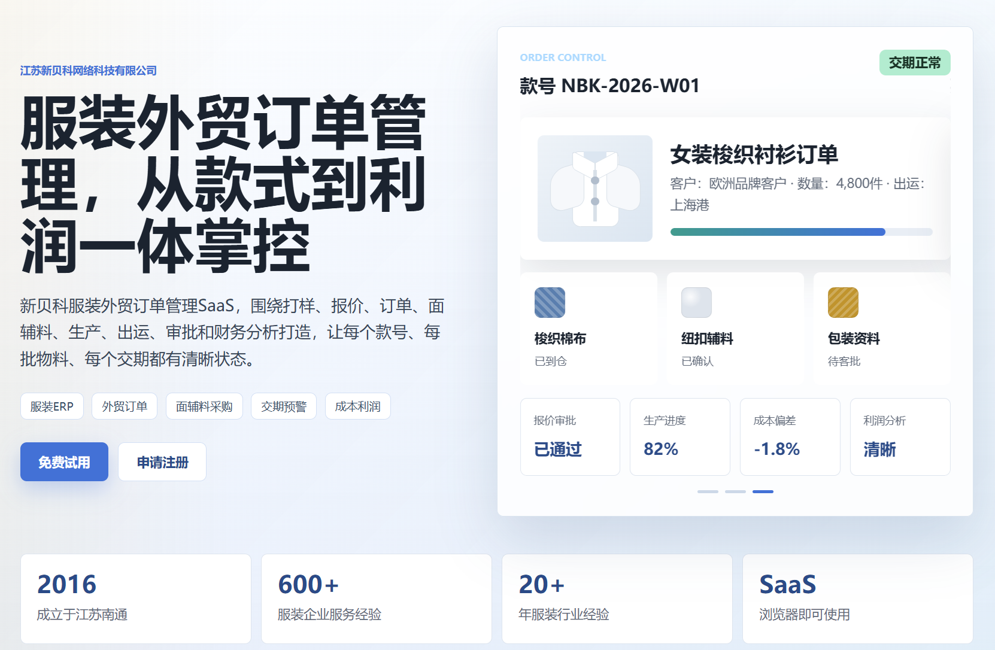Switch to the first carousel slide indicator

tap(708, 491)
